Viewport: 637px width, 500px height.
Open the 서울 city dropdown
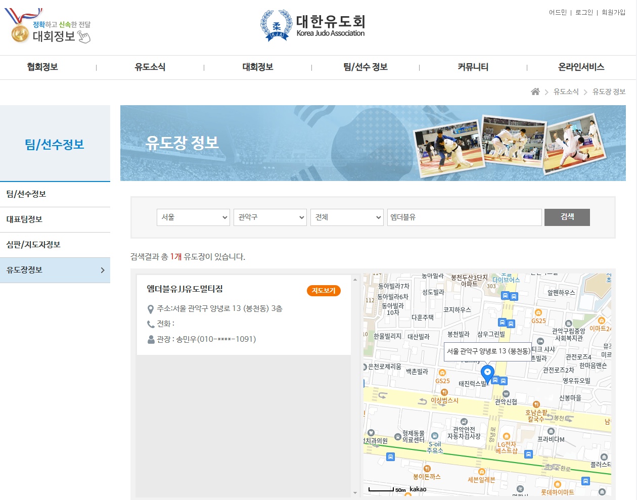[x=193, y=217]
